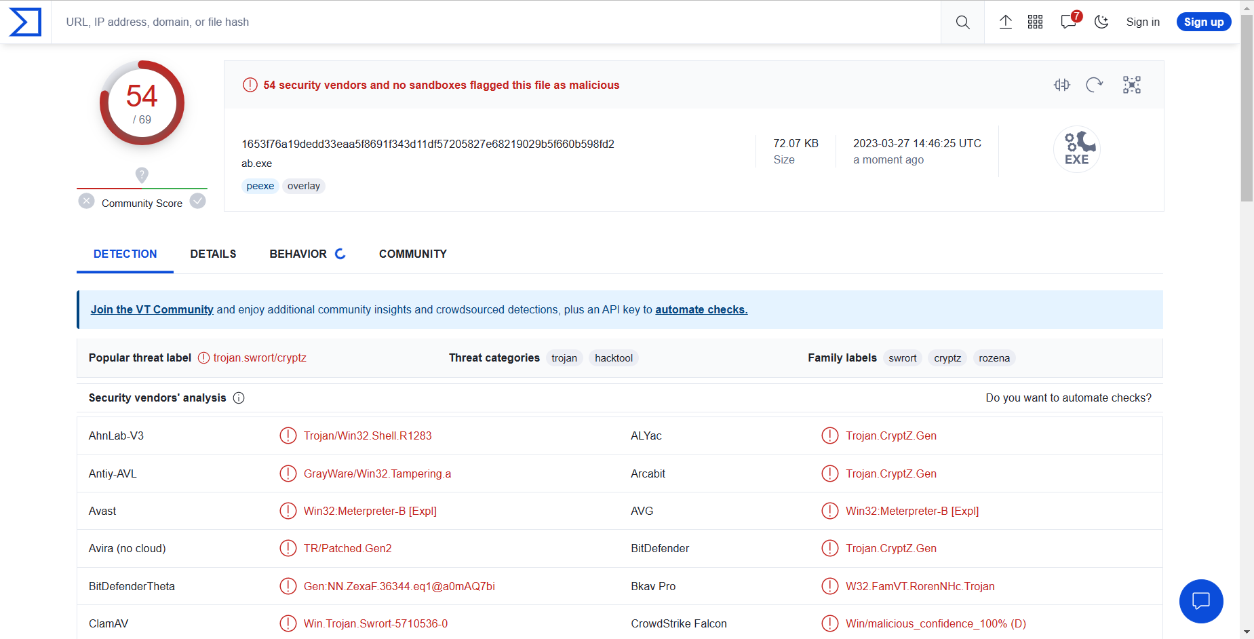The image size is (1254, 639).
Task: Open the apps grid menu icon
Action: click(x=1035, y=22)
